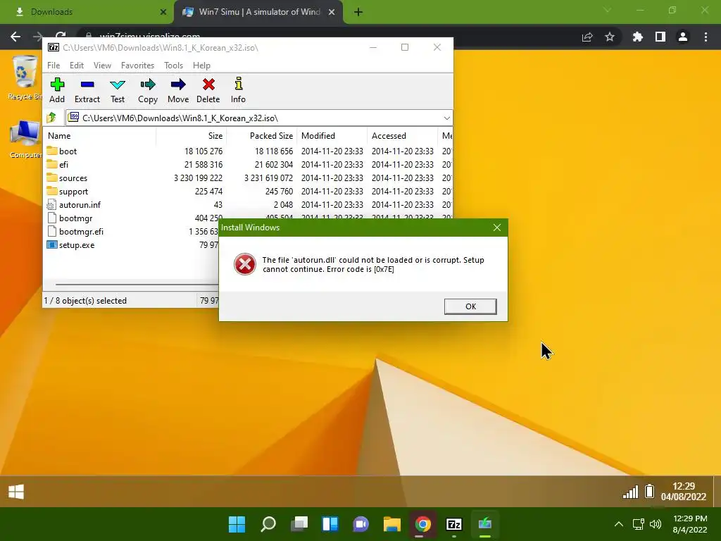The height and width of the screenshot is (541, 721).
Task: Switch to the Downloads browser tab
Action: pyautogui.click(x=87, y=12)
